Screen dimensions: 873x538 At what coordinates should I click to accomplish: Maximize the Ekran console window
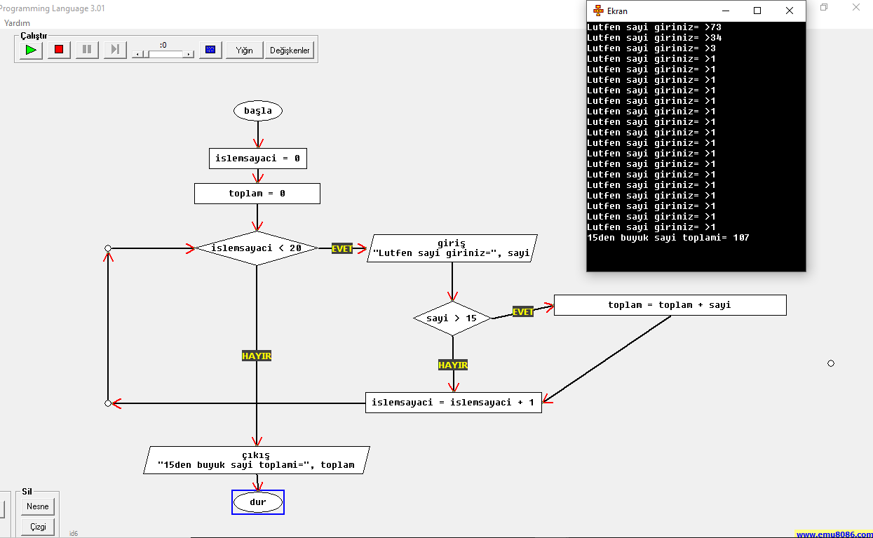point(757,11)
